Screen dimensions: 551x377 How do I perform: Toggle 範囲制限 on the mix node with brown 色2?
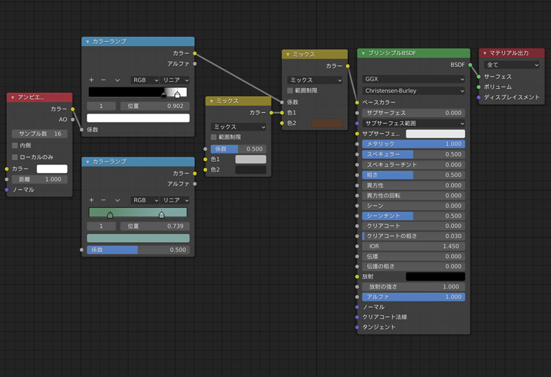tap(291, 91)
